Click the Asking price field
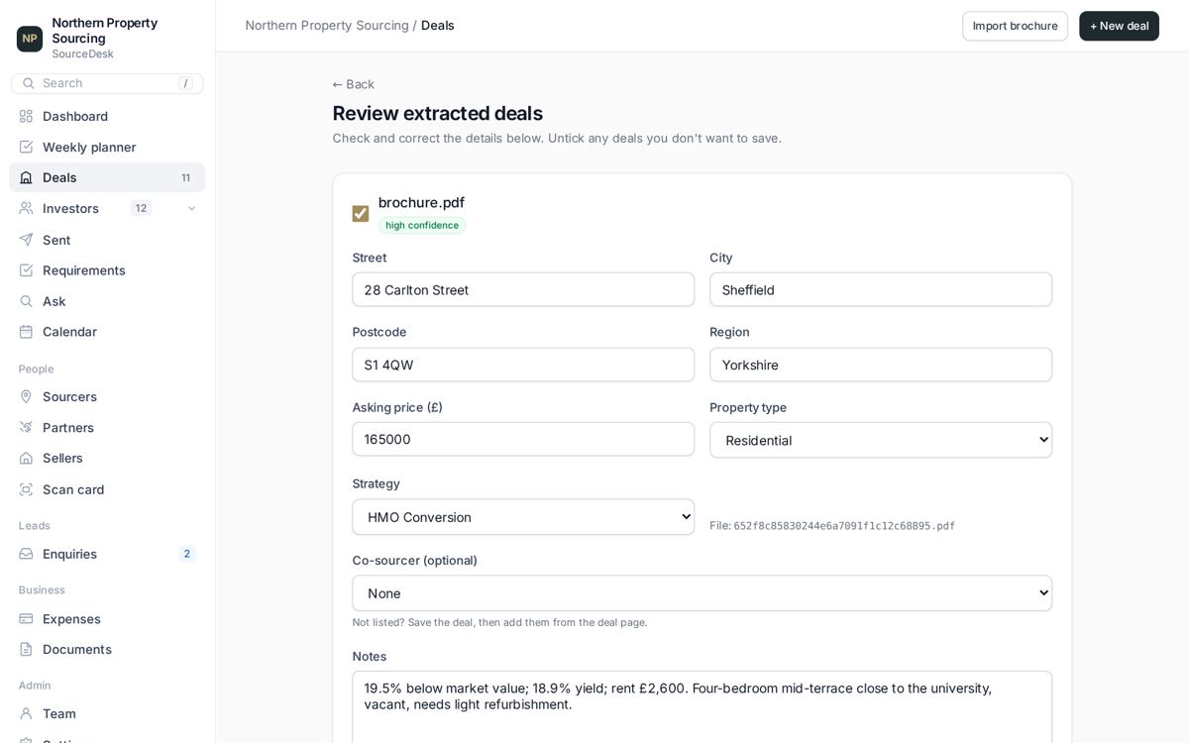This screenshot has height=743, width=1189. click(x=523, y=439)
